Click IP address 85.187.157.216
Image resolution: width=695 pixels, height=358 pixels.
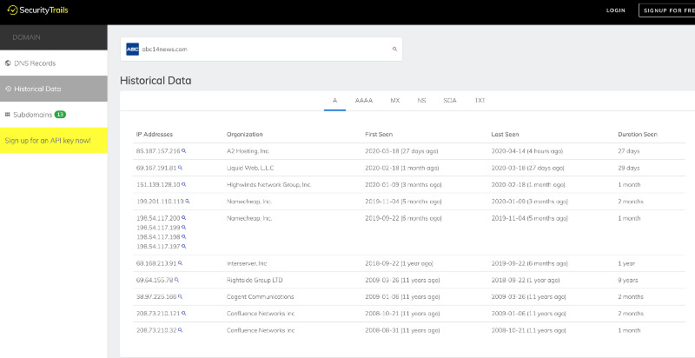pos(158,151)
